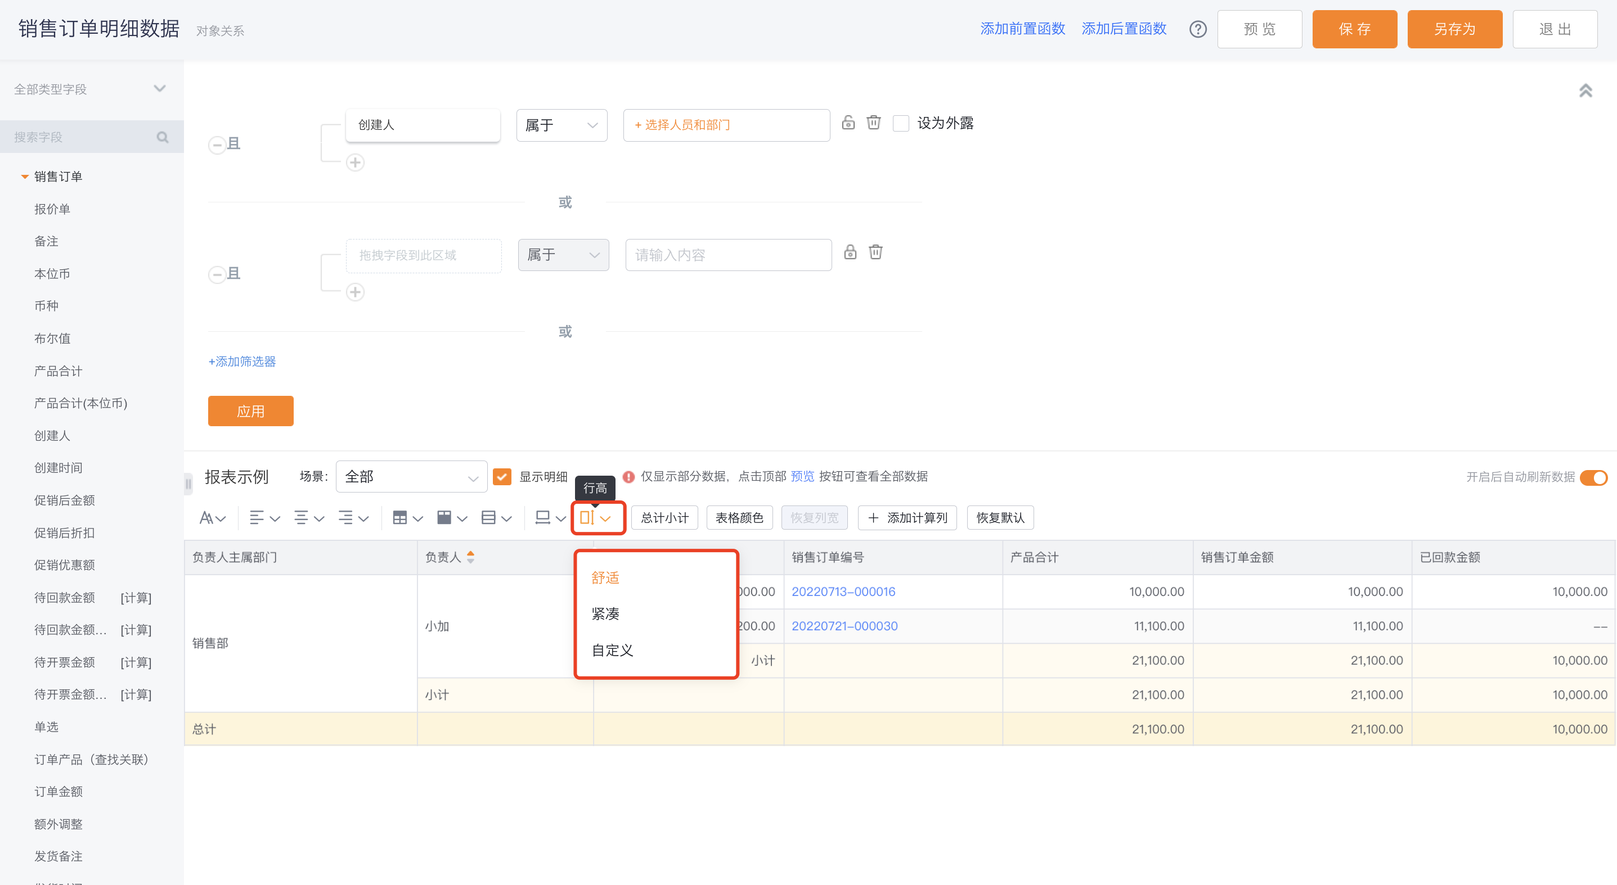Select 紧凑 from the row height menu
The image size is (1617, 885).
[606, 613]
